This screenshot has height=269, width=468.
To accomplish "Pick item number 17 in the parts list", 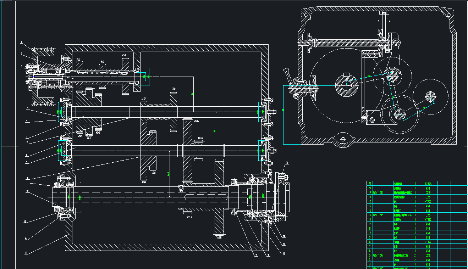I will (x=370, y=202).
